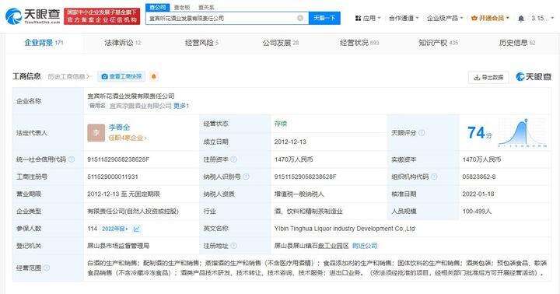Expand the 合作通道 dropdown
This screenshot has height=294, width=560.
404,18
